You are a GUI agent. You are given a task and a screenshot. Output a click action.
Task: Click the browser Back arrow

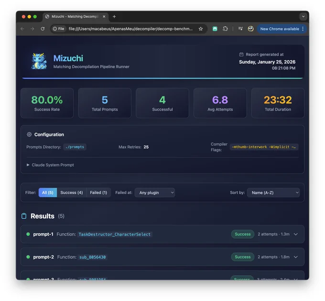click(x=22, y=29)
